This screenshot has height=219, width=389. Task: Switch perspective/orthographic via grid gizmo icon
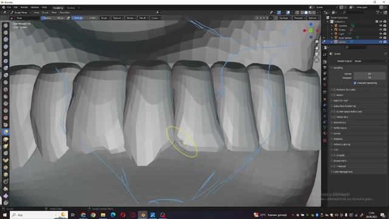pos(317,60)
